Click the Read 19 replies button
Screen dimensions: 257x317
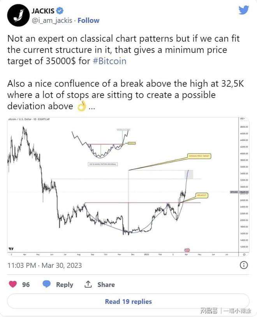pyautogui.click(x=128, y=301)
